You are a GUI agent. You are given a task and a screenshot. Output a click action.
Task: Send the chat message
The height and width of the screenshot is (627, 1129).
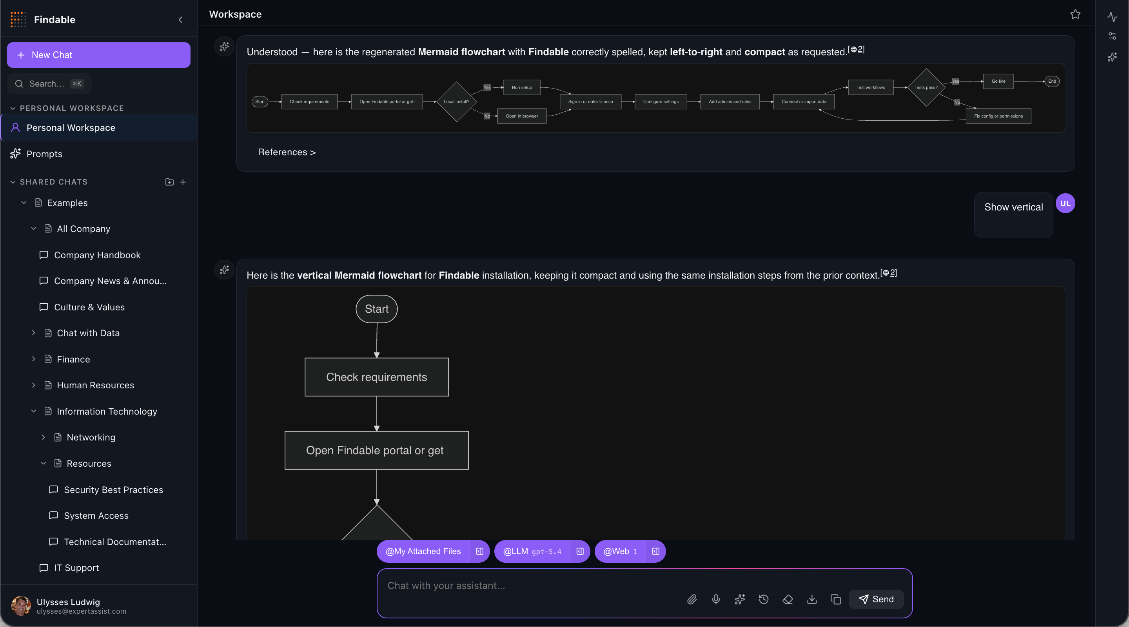876,599
